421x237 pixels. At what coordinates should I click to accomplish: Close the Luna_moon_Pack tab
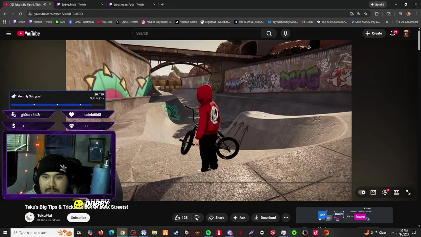[x=154, y=5]
